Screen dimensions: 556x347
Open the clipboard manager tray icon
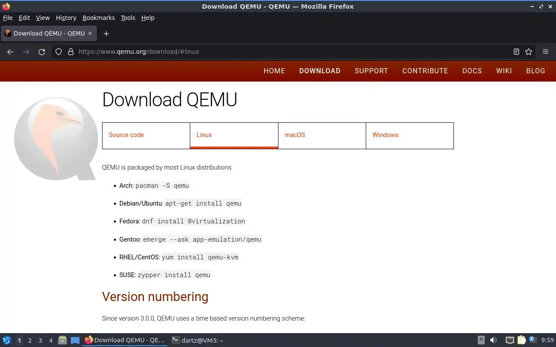point(522,340)
